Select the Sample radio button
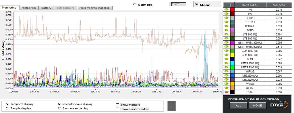Screen dimensions: 294x113 [x=135, y=4]
